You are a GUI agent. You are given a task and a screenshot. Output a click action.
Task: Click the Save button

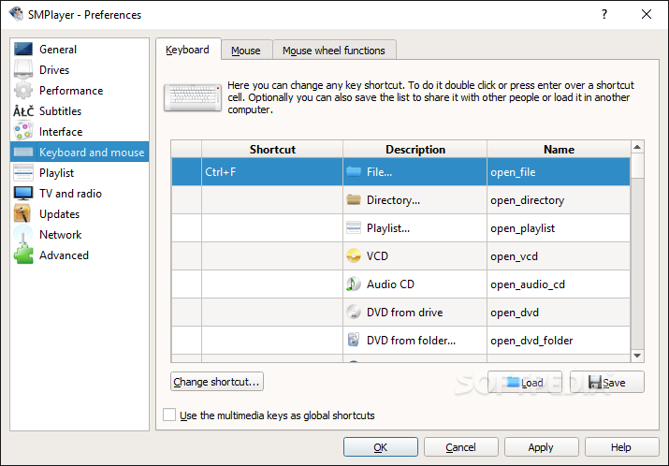pos(607,382)
